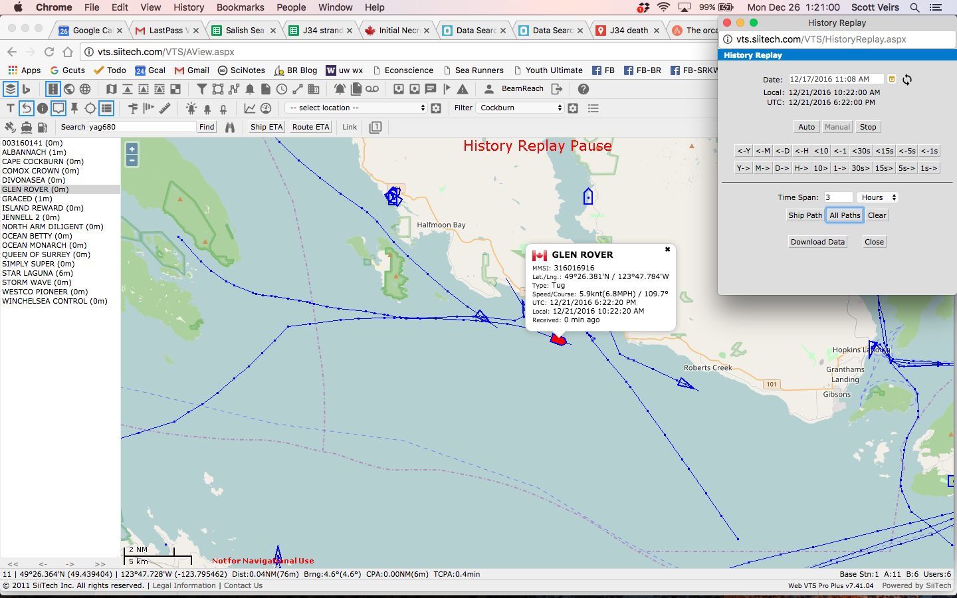The width and height of the screenshot is (957, 598).
Task: Open the Hours time span dropdown
Action: (878, 197)
